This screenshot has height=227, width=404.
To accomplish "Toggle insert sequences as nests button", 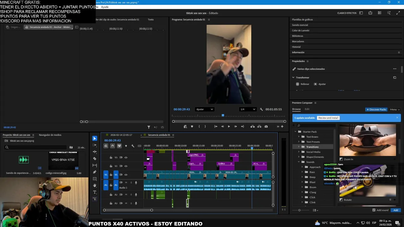I will (106, 146).
